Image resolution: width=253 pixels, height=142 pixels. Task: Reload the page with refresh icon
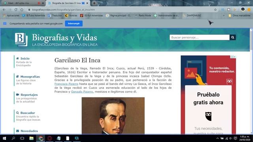pos(16,9)
